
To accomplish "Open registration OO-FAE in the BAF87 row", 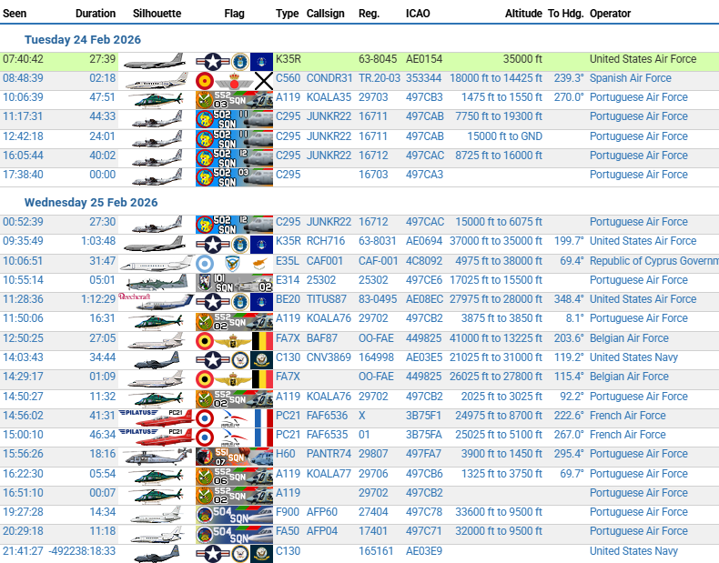I will click(376, 338).
